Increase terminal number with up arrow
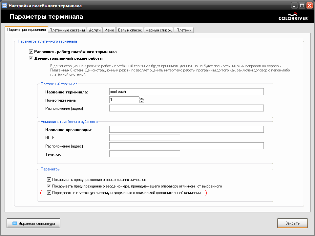This screenshot has height=236, width=315. coord(142,98)
